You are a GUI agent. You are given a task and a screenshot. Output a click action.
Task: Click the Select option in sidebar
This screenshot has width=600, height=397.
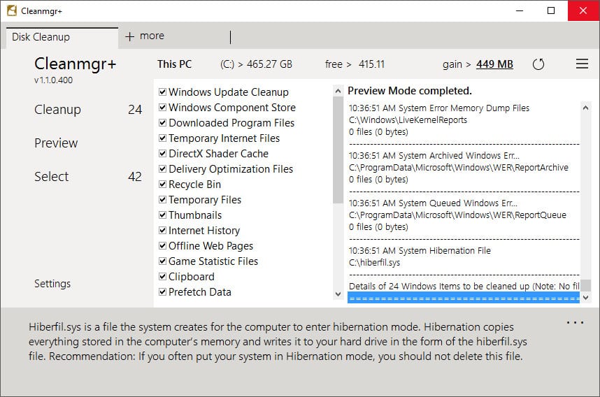(x=52, y=177)
